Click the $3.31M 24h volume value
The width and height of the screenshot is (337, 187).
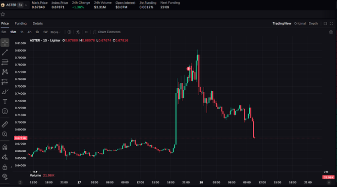click(100, 7)
